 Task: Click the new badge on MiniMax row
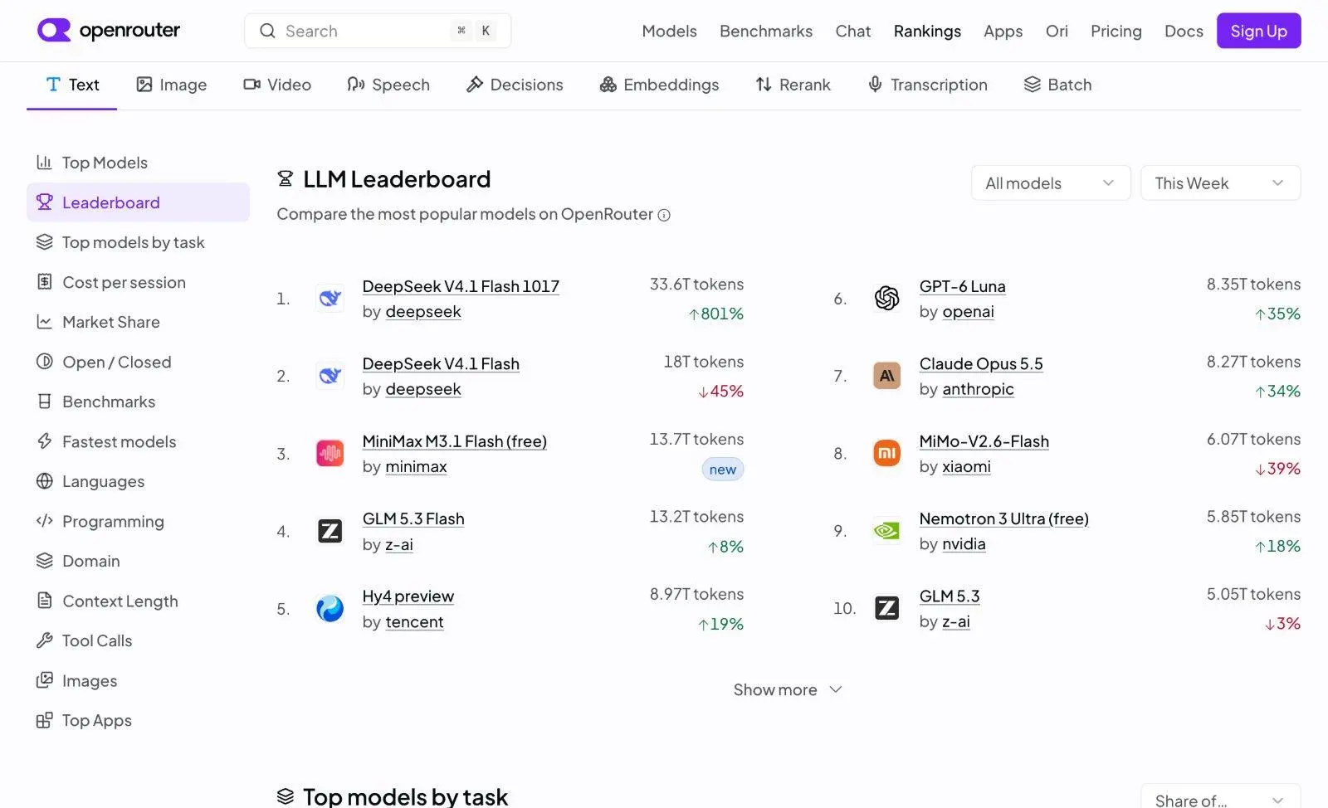(723, 470)
